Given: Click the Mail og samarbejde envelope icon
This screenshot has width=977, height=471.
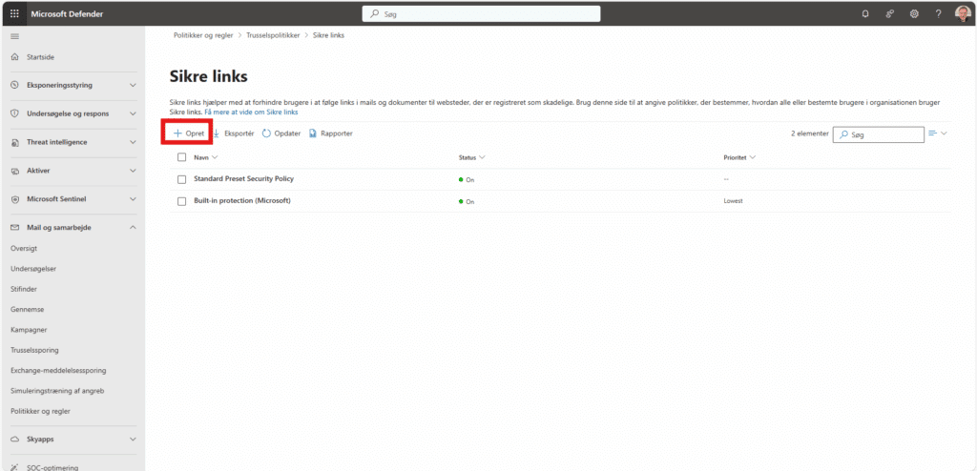Looking at the screenshot, I should (15, 228).
